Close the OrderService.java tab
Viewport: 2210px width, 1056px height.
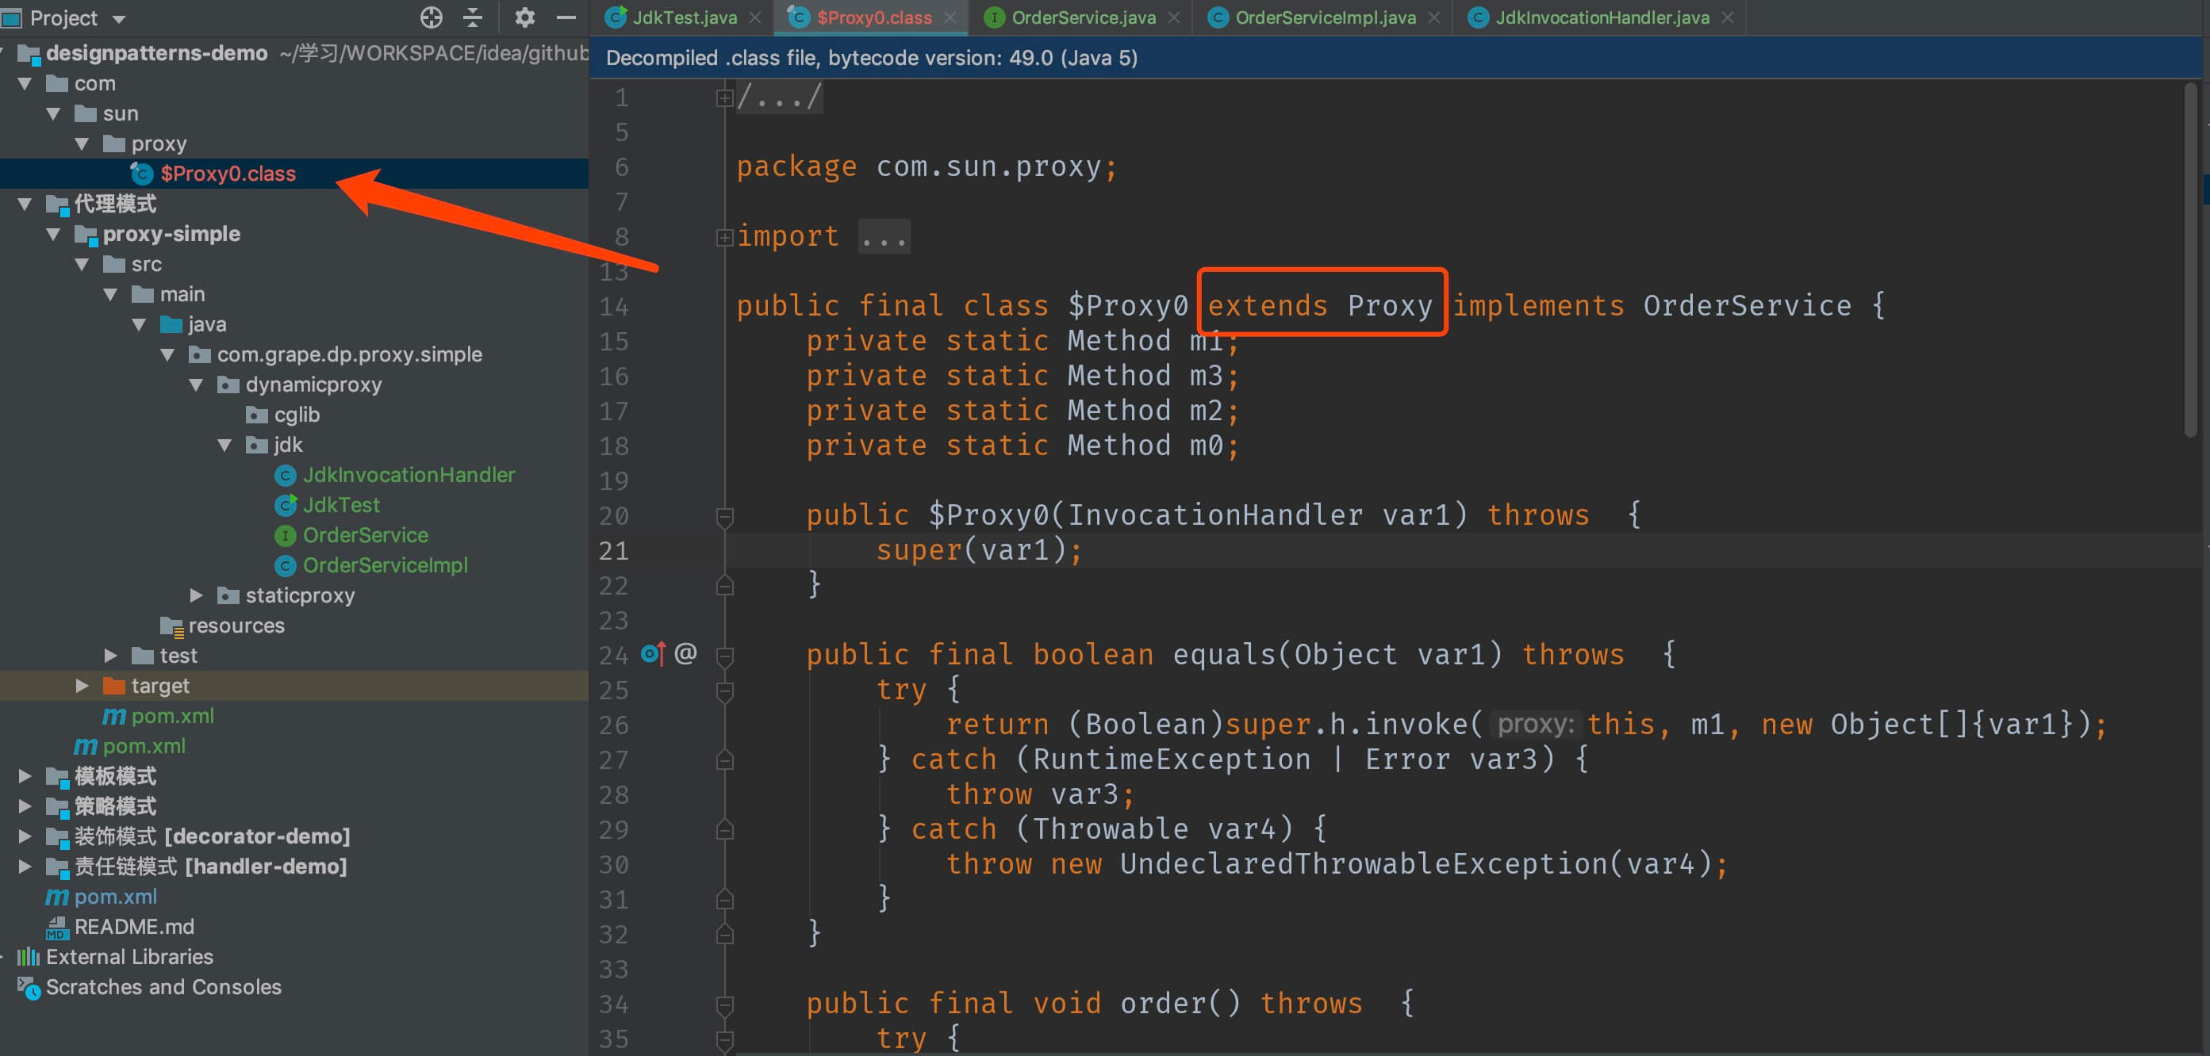pos(1174,17)
